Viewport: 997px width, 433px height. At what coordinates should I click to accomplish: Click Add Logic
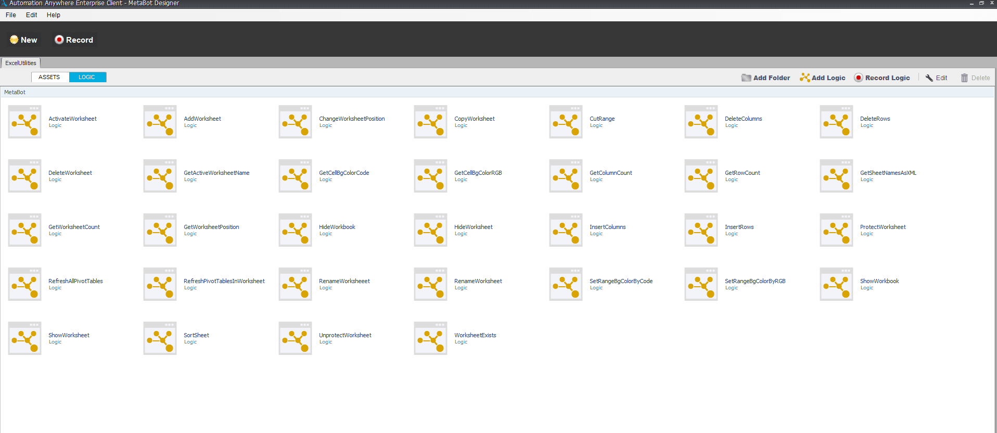pos(823,78)
